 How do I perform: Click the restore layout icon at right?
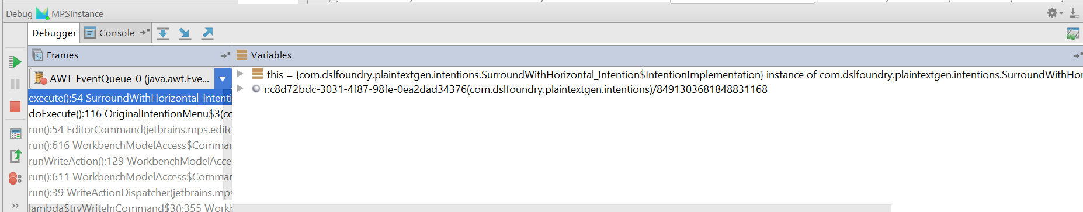(x=1073, y=33)
